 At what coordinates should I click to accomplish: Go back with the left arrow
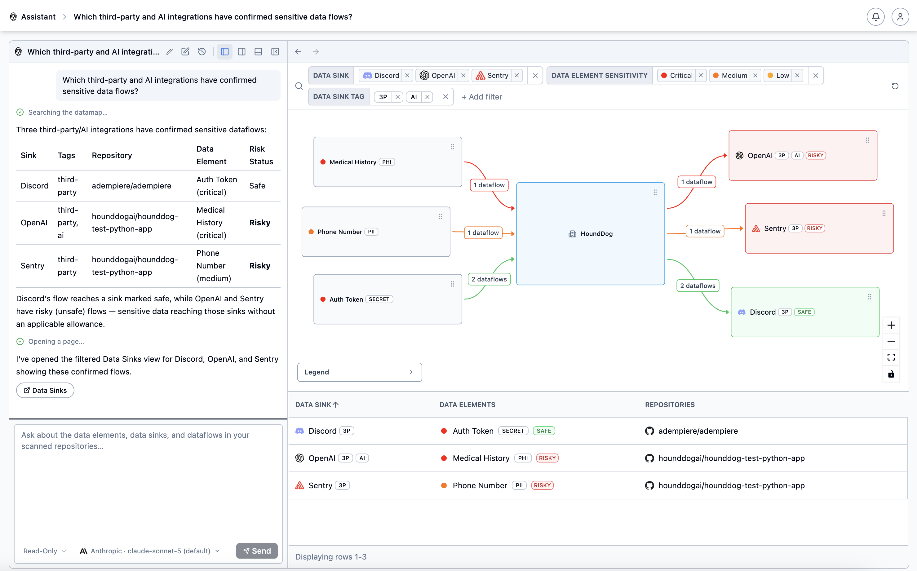click(298, 52)
